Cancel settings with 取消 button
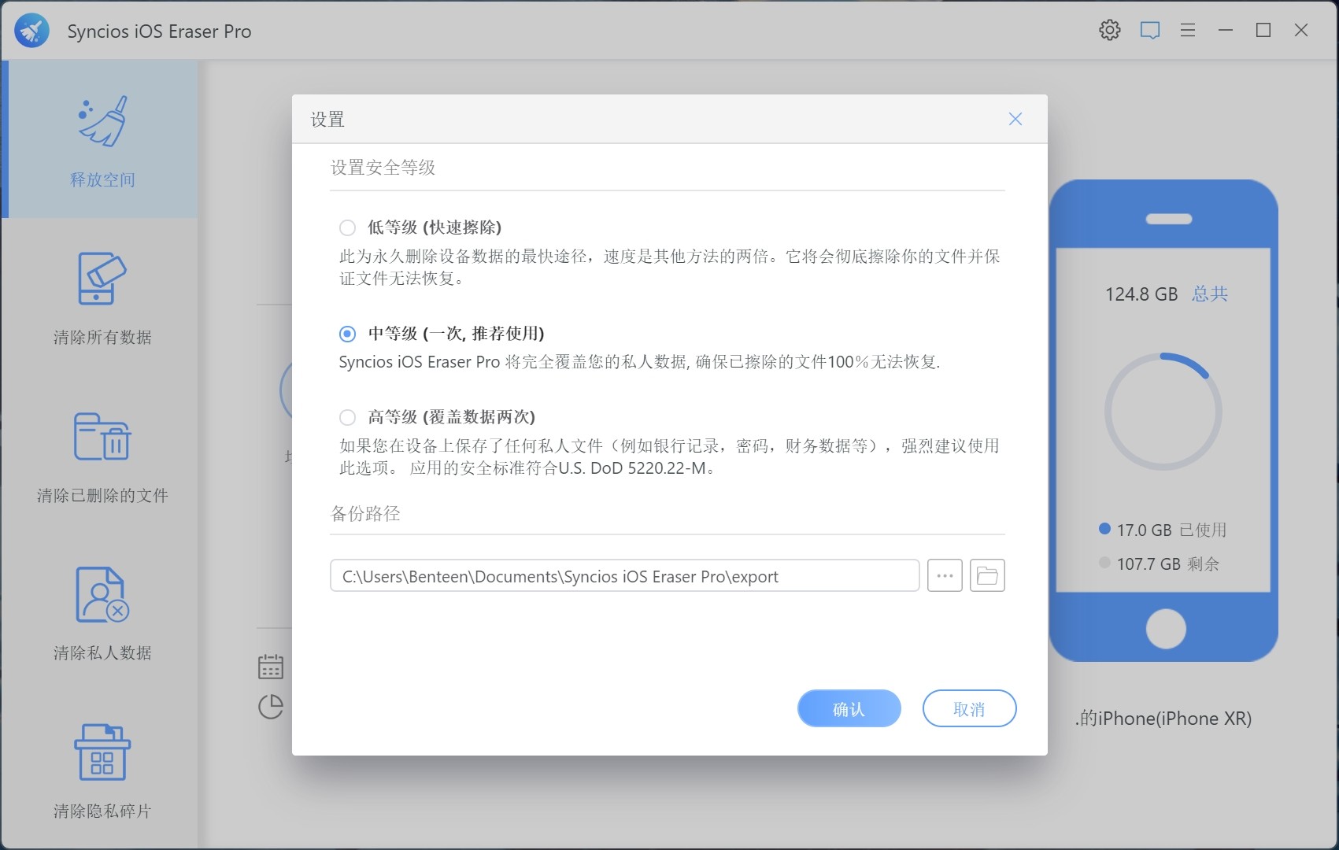The height and width of the screenshot is (850, 1339). click(x=969, y=708)
